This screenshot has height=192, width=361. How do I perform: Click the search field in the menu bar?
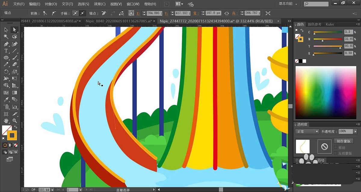click(316, 4)
